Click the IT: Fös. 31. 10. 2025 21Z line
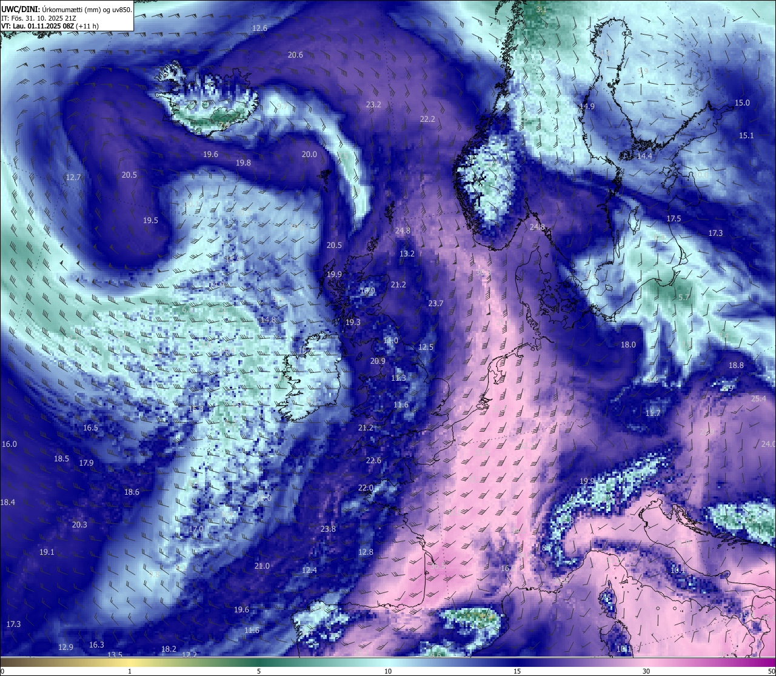Screen dimensions: 776x676 click(39, 18)
